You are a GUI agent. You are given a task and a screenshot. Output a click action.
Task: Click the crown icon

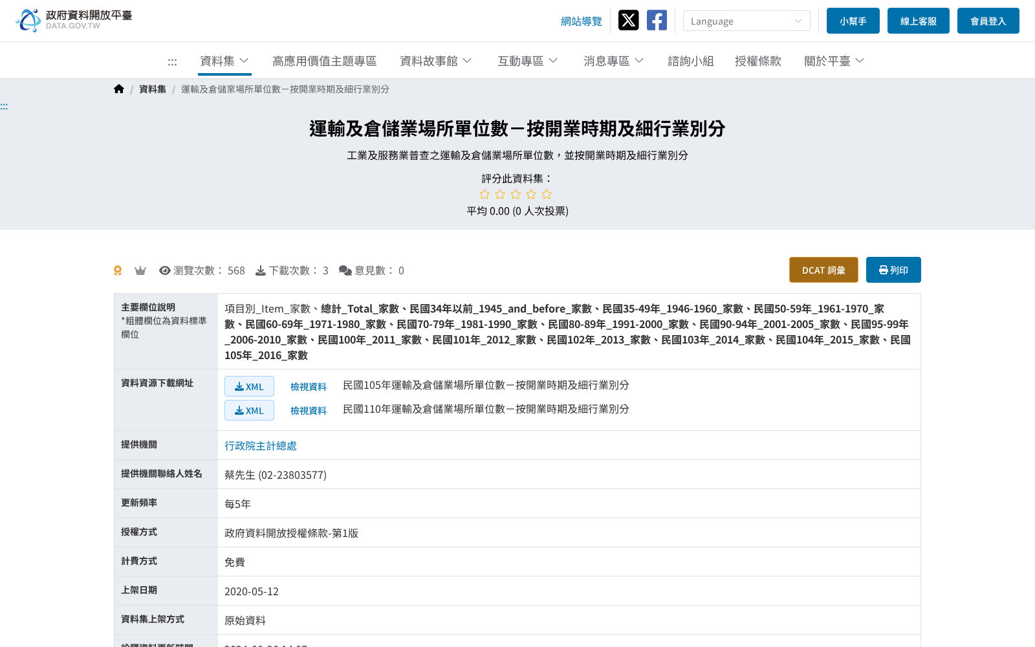click(140, 270)
